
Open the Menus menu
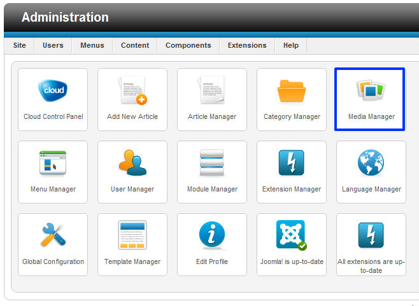coord(92,46)
